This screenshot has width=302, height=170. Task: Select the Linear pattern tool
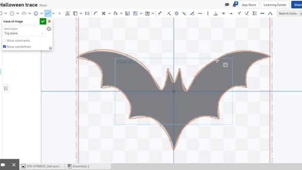pos(135,13)
